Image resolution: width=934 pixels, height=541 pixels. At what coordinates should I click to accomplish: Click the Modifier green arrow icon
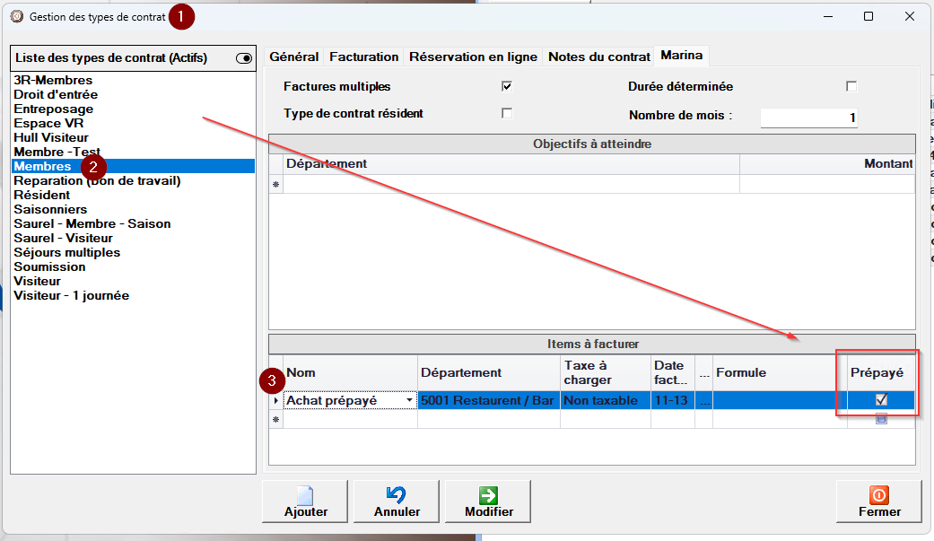489,494
